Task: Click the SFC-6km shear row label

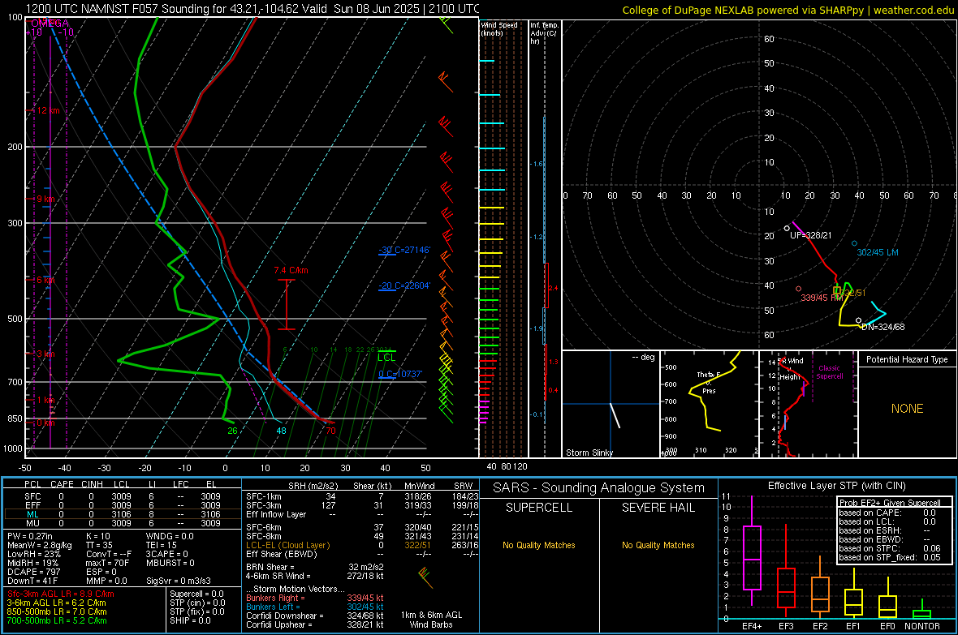Action: tap(264, 527)
